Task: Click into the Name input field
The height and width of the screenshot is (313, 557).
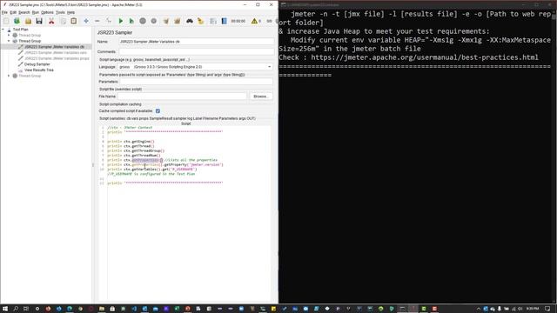Action: point(196,42)
